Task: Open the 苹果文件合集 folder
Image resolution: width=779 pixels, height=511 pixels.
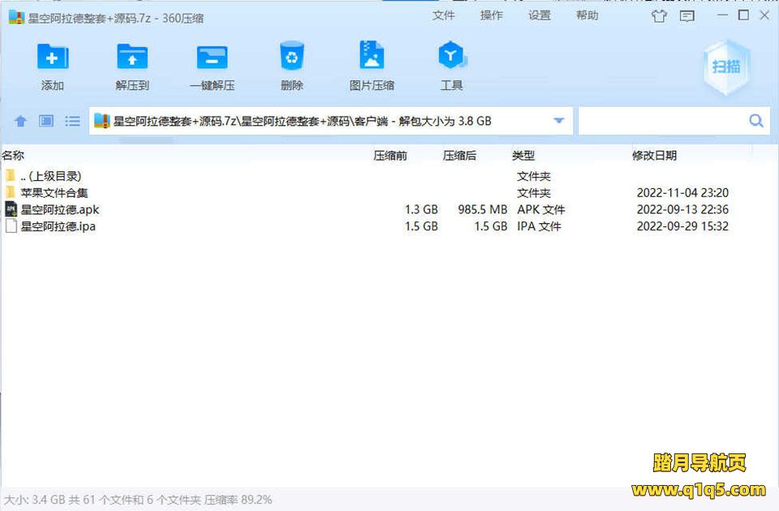Action: [x=54, y=192]
